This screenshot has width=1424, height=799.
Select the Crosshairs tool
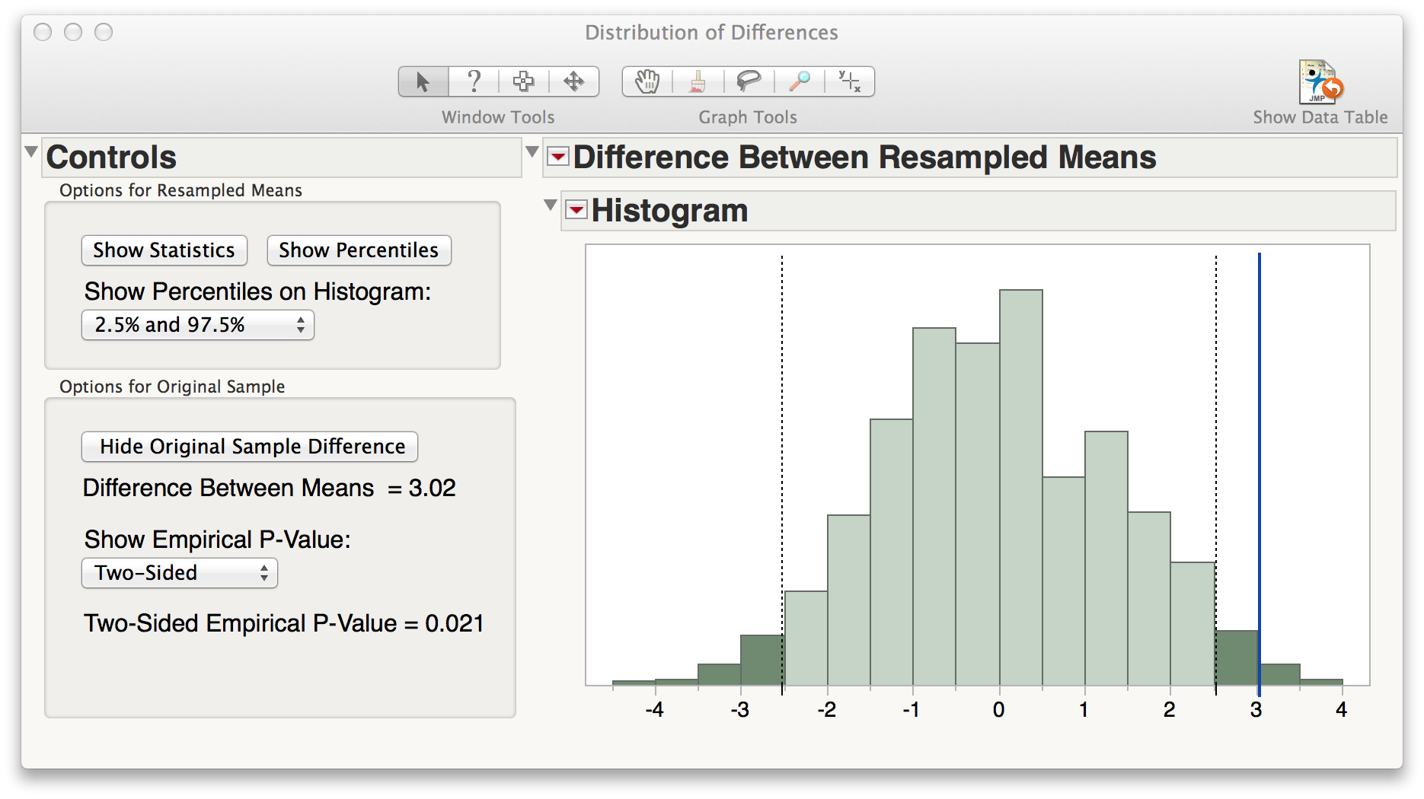point(849,81)
